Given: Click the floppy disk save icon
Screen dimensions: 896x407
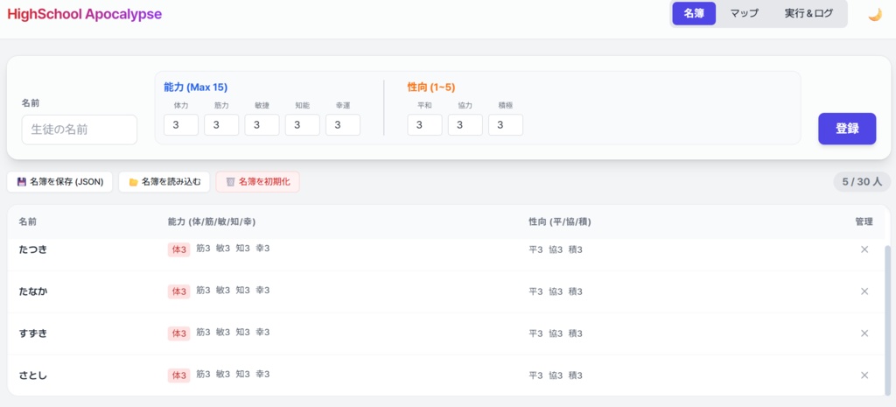Looking at the screenshot, I should coord(22,182).
